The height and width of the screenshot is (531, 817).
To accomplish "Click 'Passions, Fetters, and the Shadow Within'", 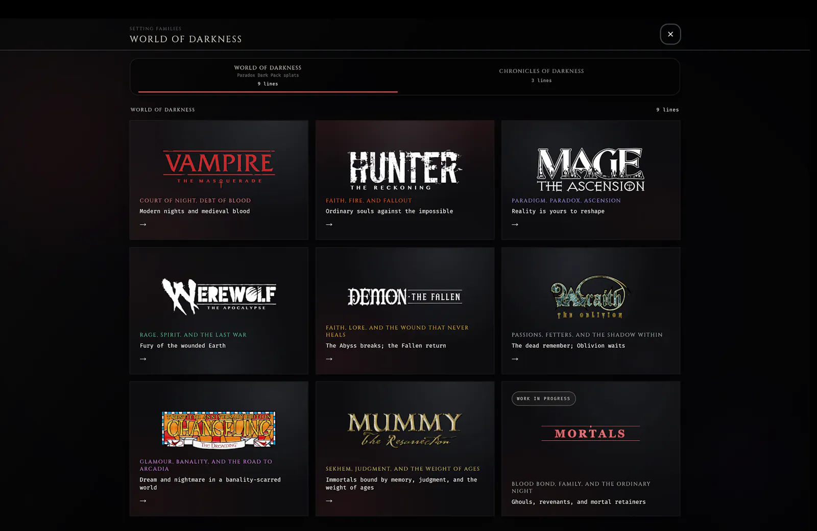I will pos(587,335).
